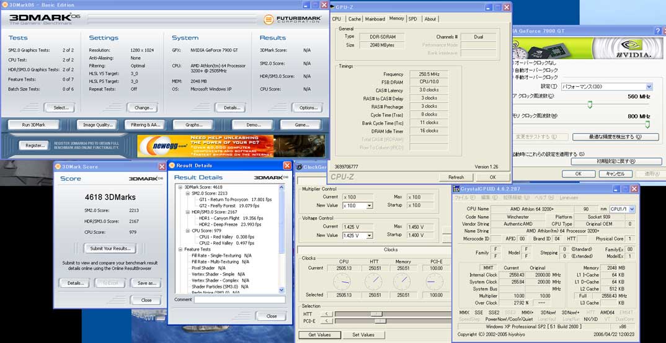Click Submit Your Results button
This screenshot has width=666, height=343.
110,248
